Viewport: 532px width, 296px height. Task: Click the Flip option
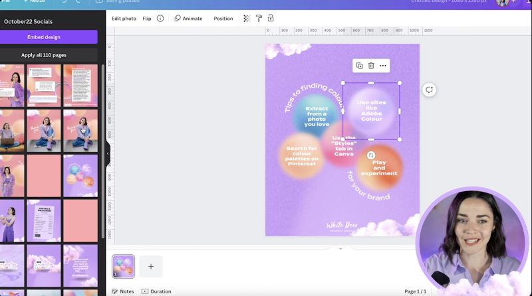146,19
